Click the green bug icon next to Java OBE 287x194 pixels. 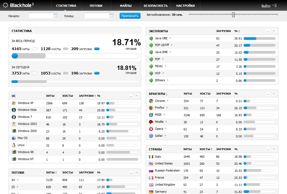point(151,38)
